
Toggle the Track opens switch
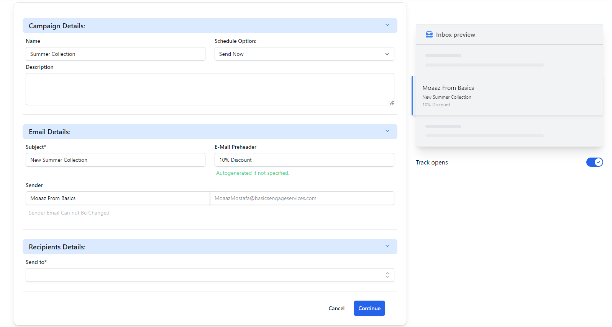pos(594,162)
